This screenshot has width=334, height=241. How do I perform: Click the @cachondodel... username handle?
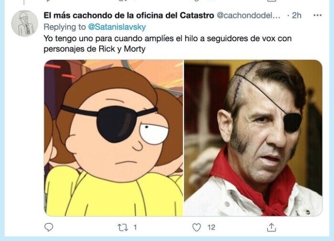click(249, 15)
